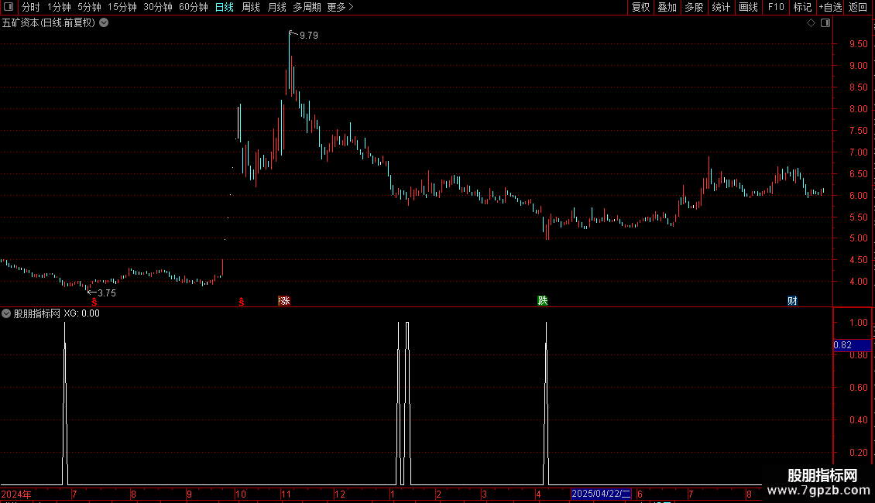The image size is (875, 503).
Task: Open 多周期 multi-period view
Action: [x=307, y=7]
